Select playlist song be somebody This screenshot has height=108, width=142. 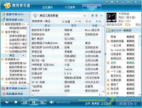click(x=118, y=50)
